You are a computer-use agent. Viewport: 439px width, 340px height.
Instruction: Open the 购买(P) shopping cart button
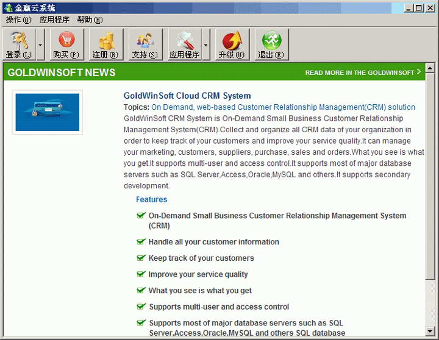tap(66, 44)
